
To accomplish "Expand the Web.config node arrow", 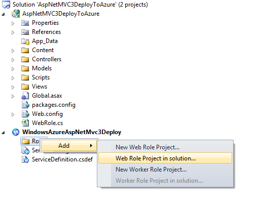I will pyautogui.click(x=13, y=114).
